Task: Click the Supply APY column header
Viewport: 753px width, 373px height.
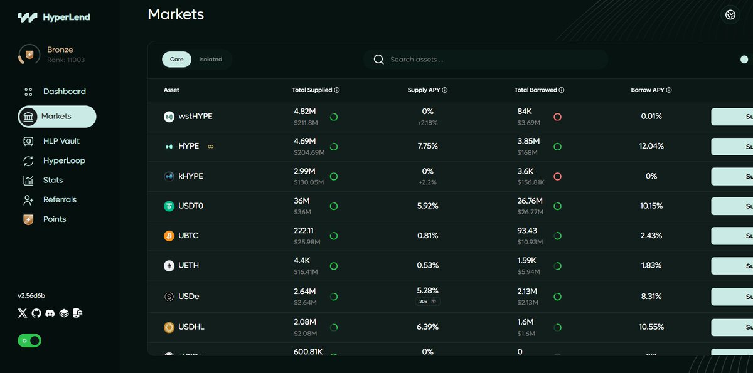Action: pos(424,90)
